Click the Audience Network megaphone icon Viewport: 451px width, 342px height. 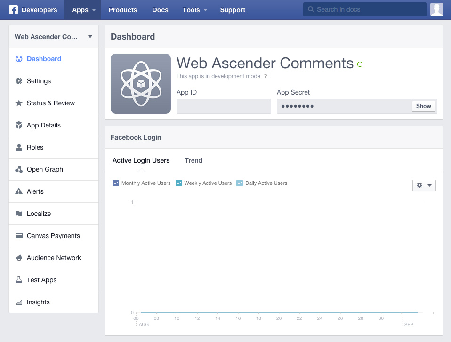pyautogui.click(x=19, y=258)
